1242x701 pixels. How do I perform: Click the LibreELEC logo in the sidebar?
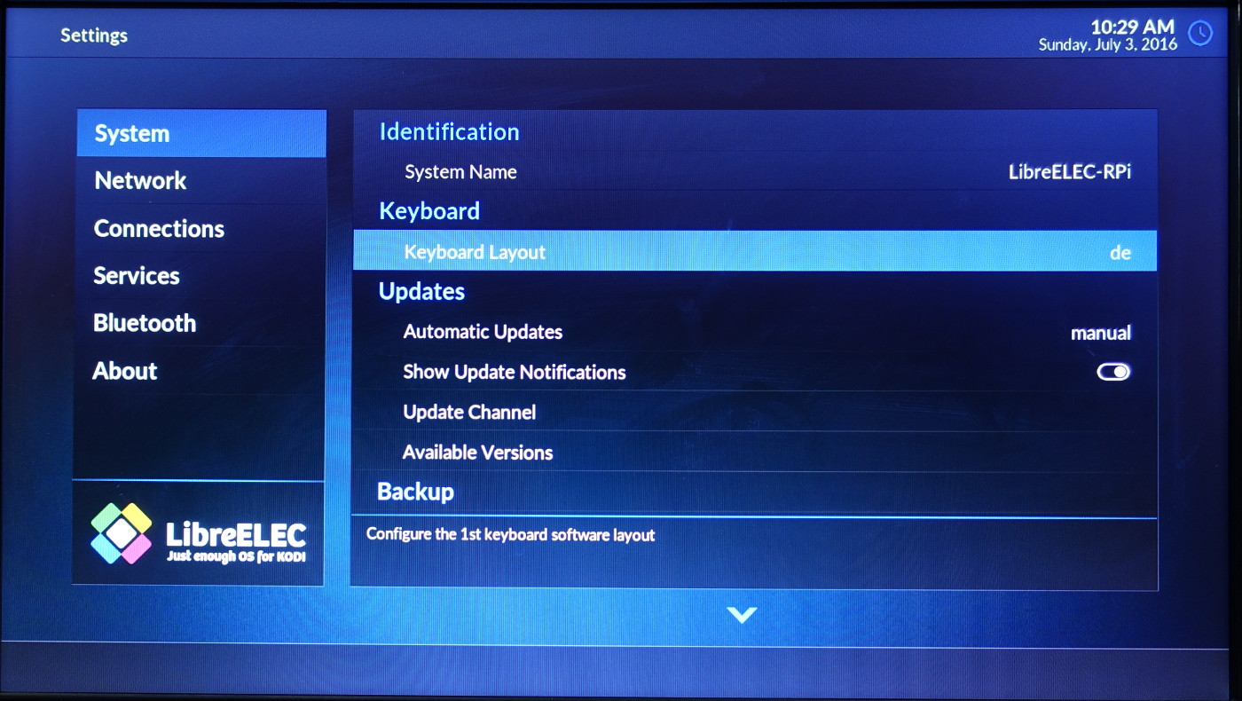199,533
